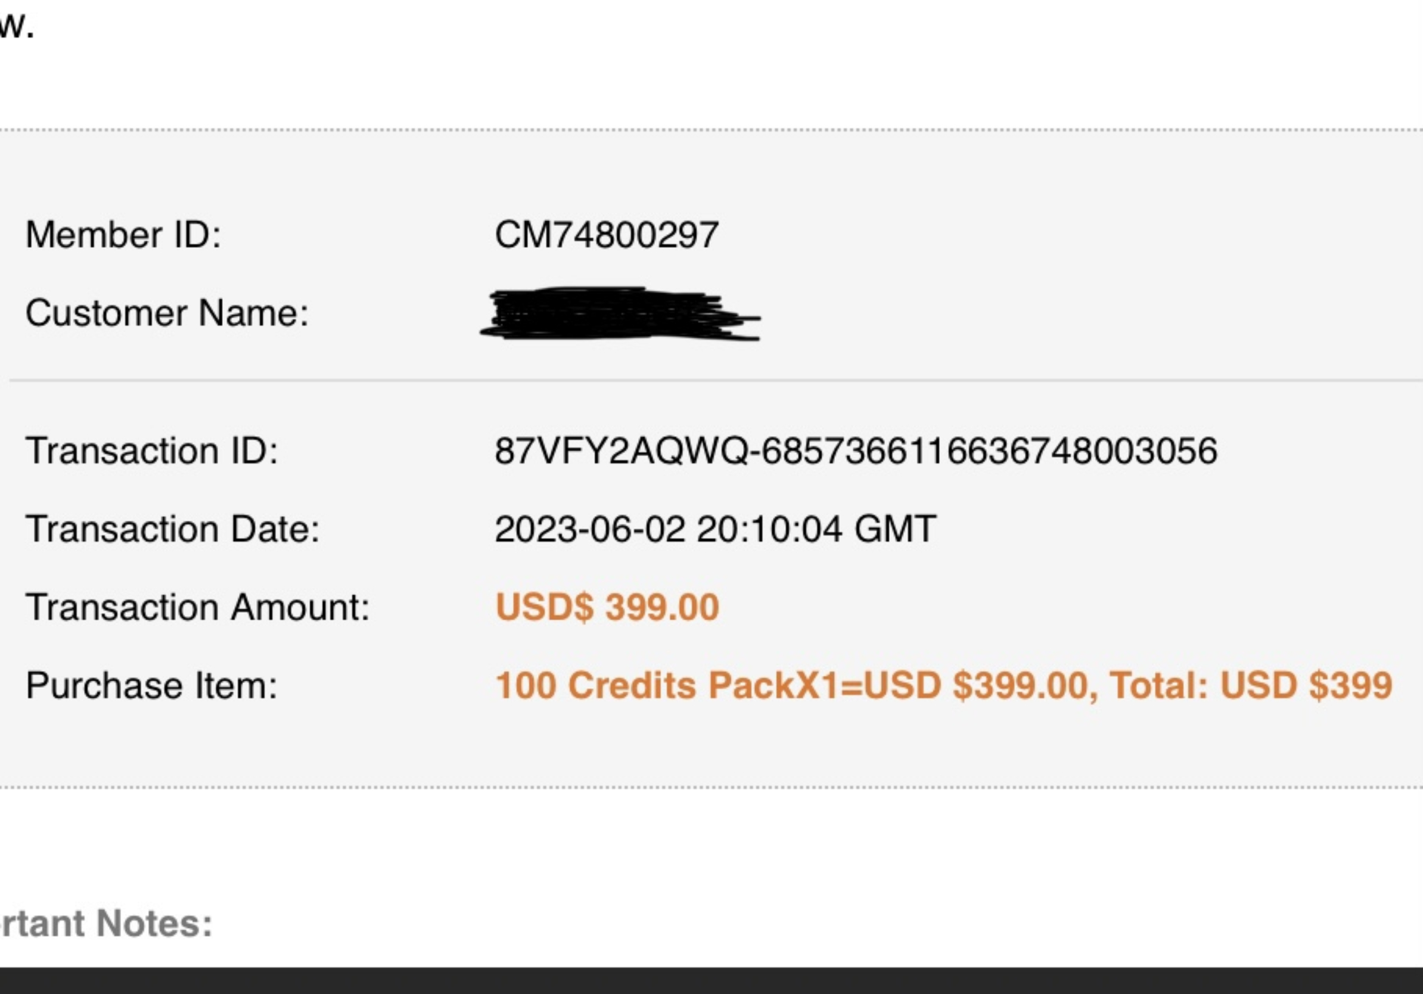Click the Total: USD $399 text

1250,686
